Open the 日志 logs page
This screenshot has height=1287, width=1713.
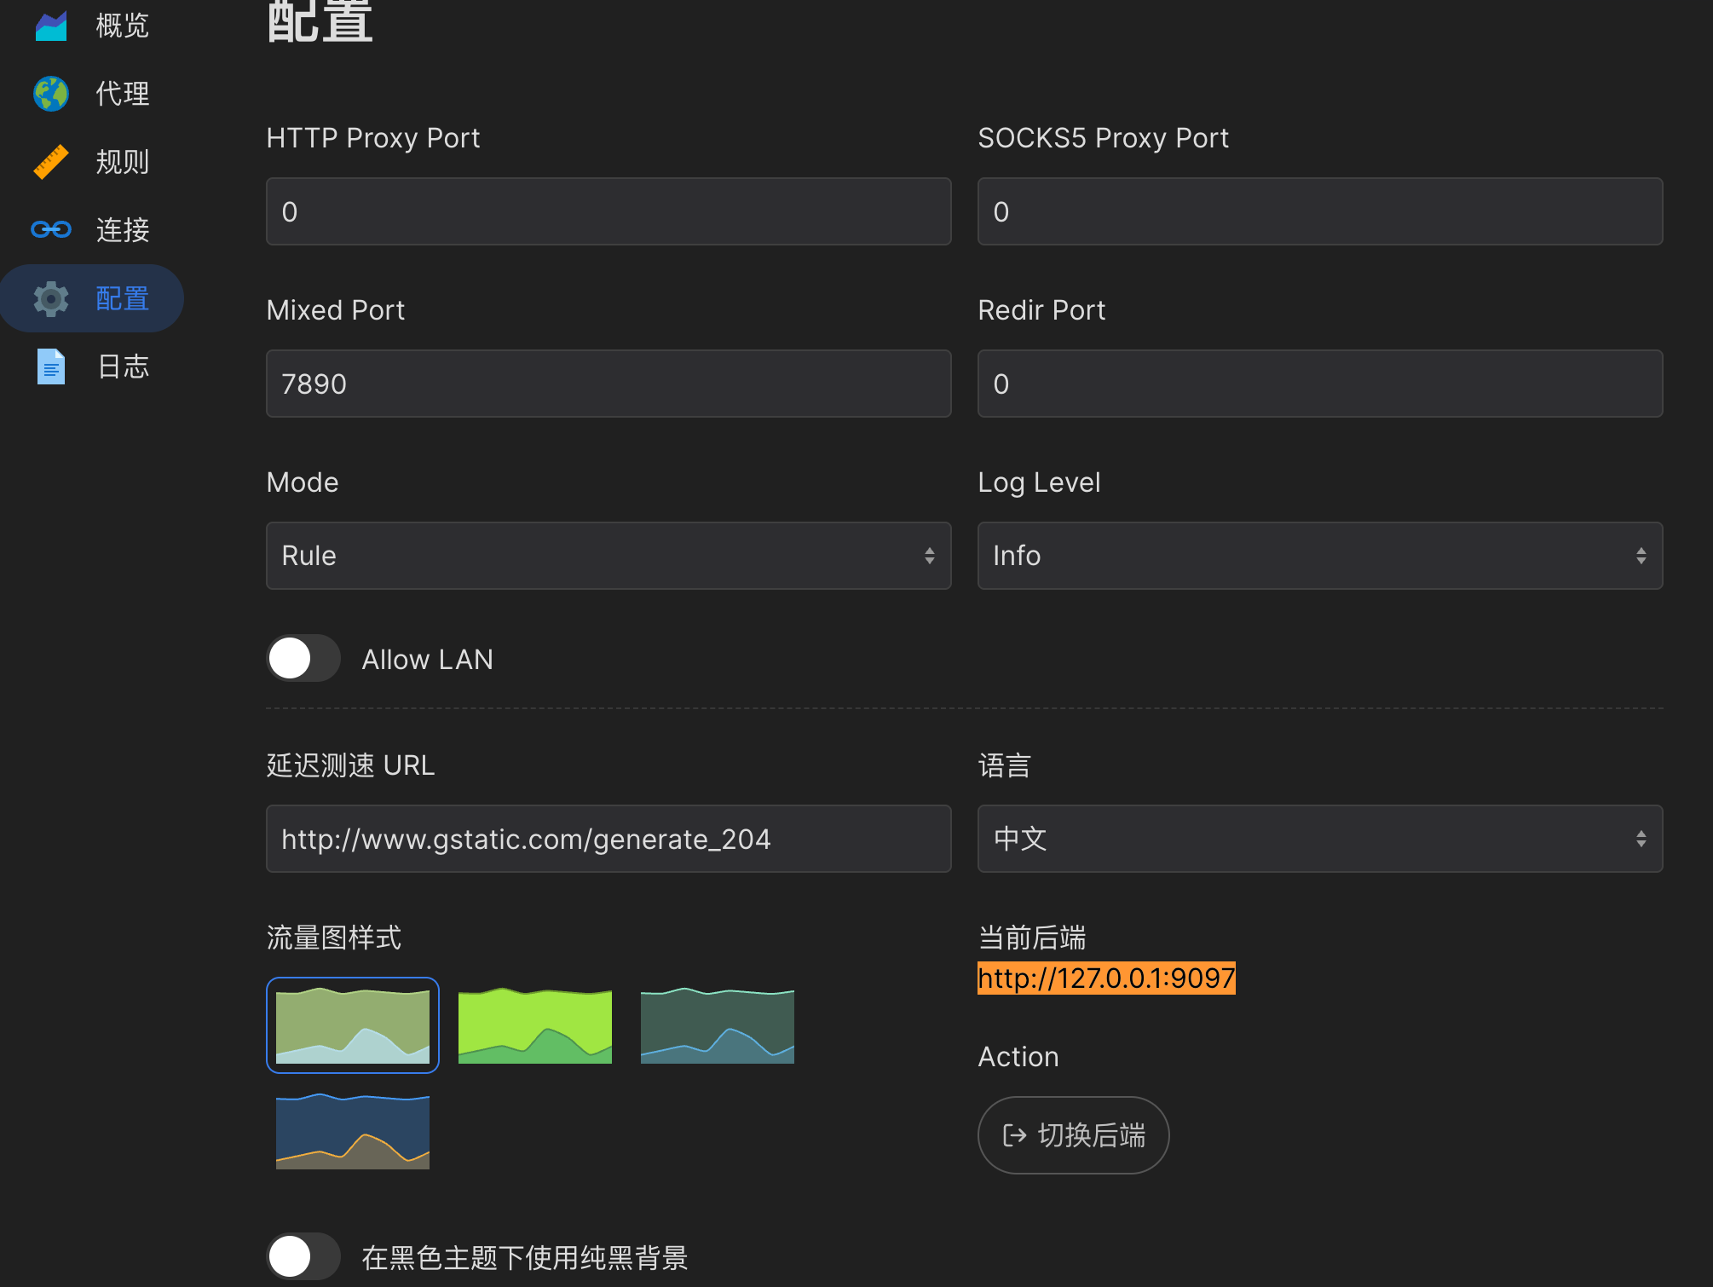click(123, 366)
